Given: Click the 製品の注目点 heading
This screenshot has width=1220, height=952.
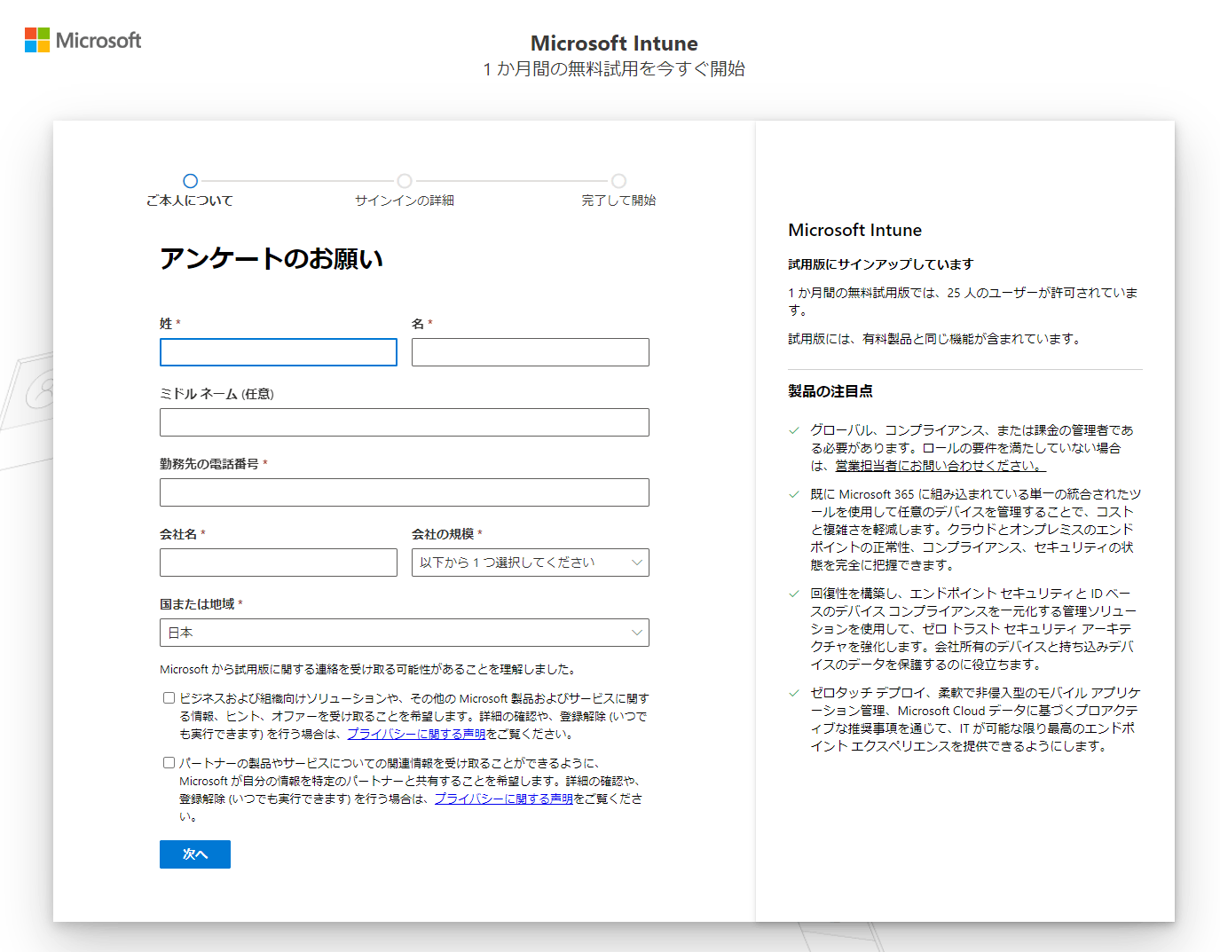Looking at the screenshot, I should point(830,391).
